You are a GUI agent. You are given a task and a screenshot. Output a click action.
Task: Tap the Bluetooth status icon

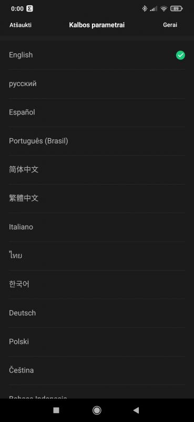[x=145, y=8]
